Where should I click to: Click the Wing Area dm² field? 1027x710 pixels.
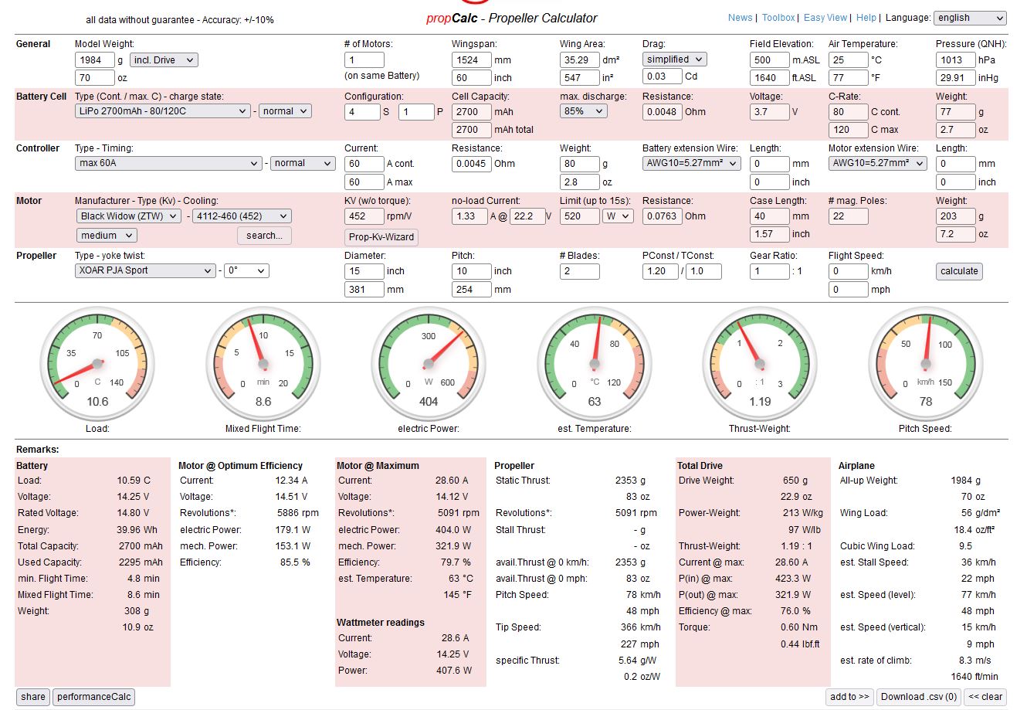tap(579, 59)
